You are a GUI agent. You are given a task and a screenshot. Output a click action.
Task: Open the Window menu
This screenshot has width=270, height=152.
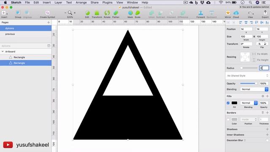click(x=132, y=3)
